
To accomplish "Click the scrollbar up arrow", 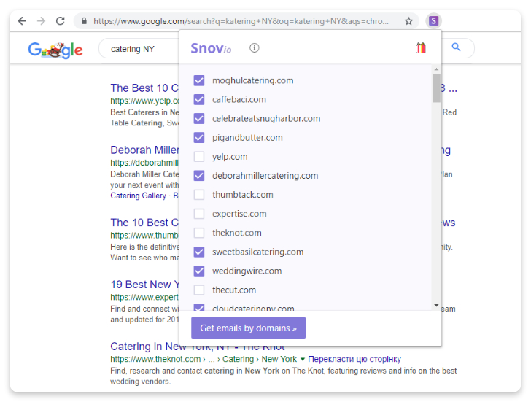I will [436, 69].
